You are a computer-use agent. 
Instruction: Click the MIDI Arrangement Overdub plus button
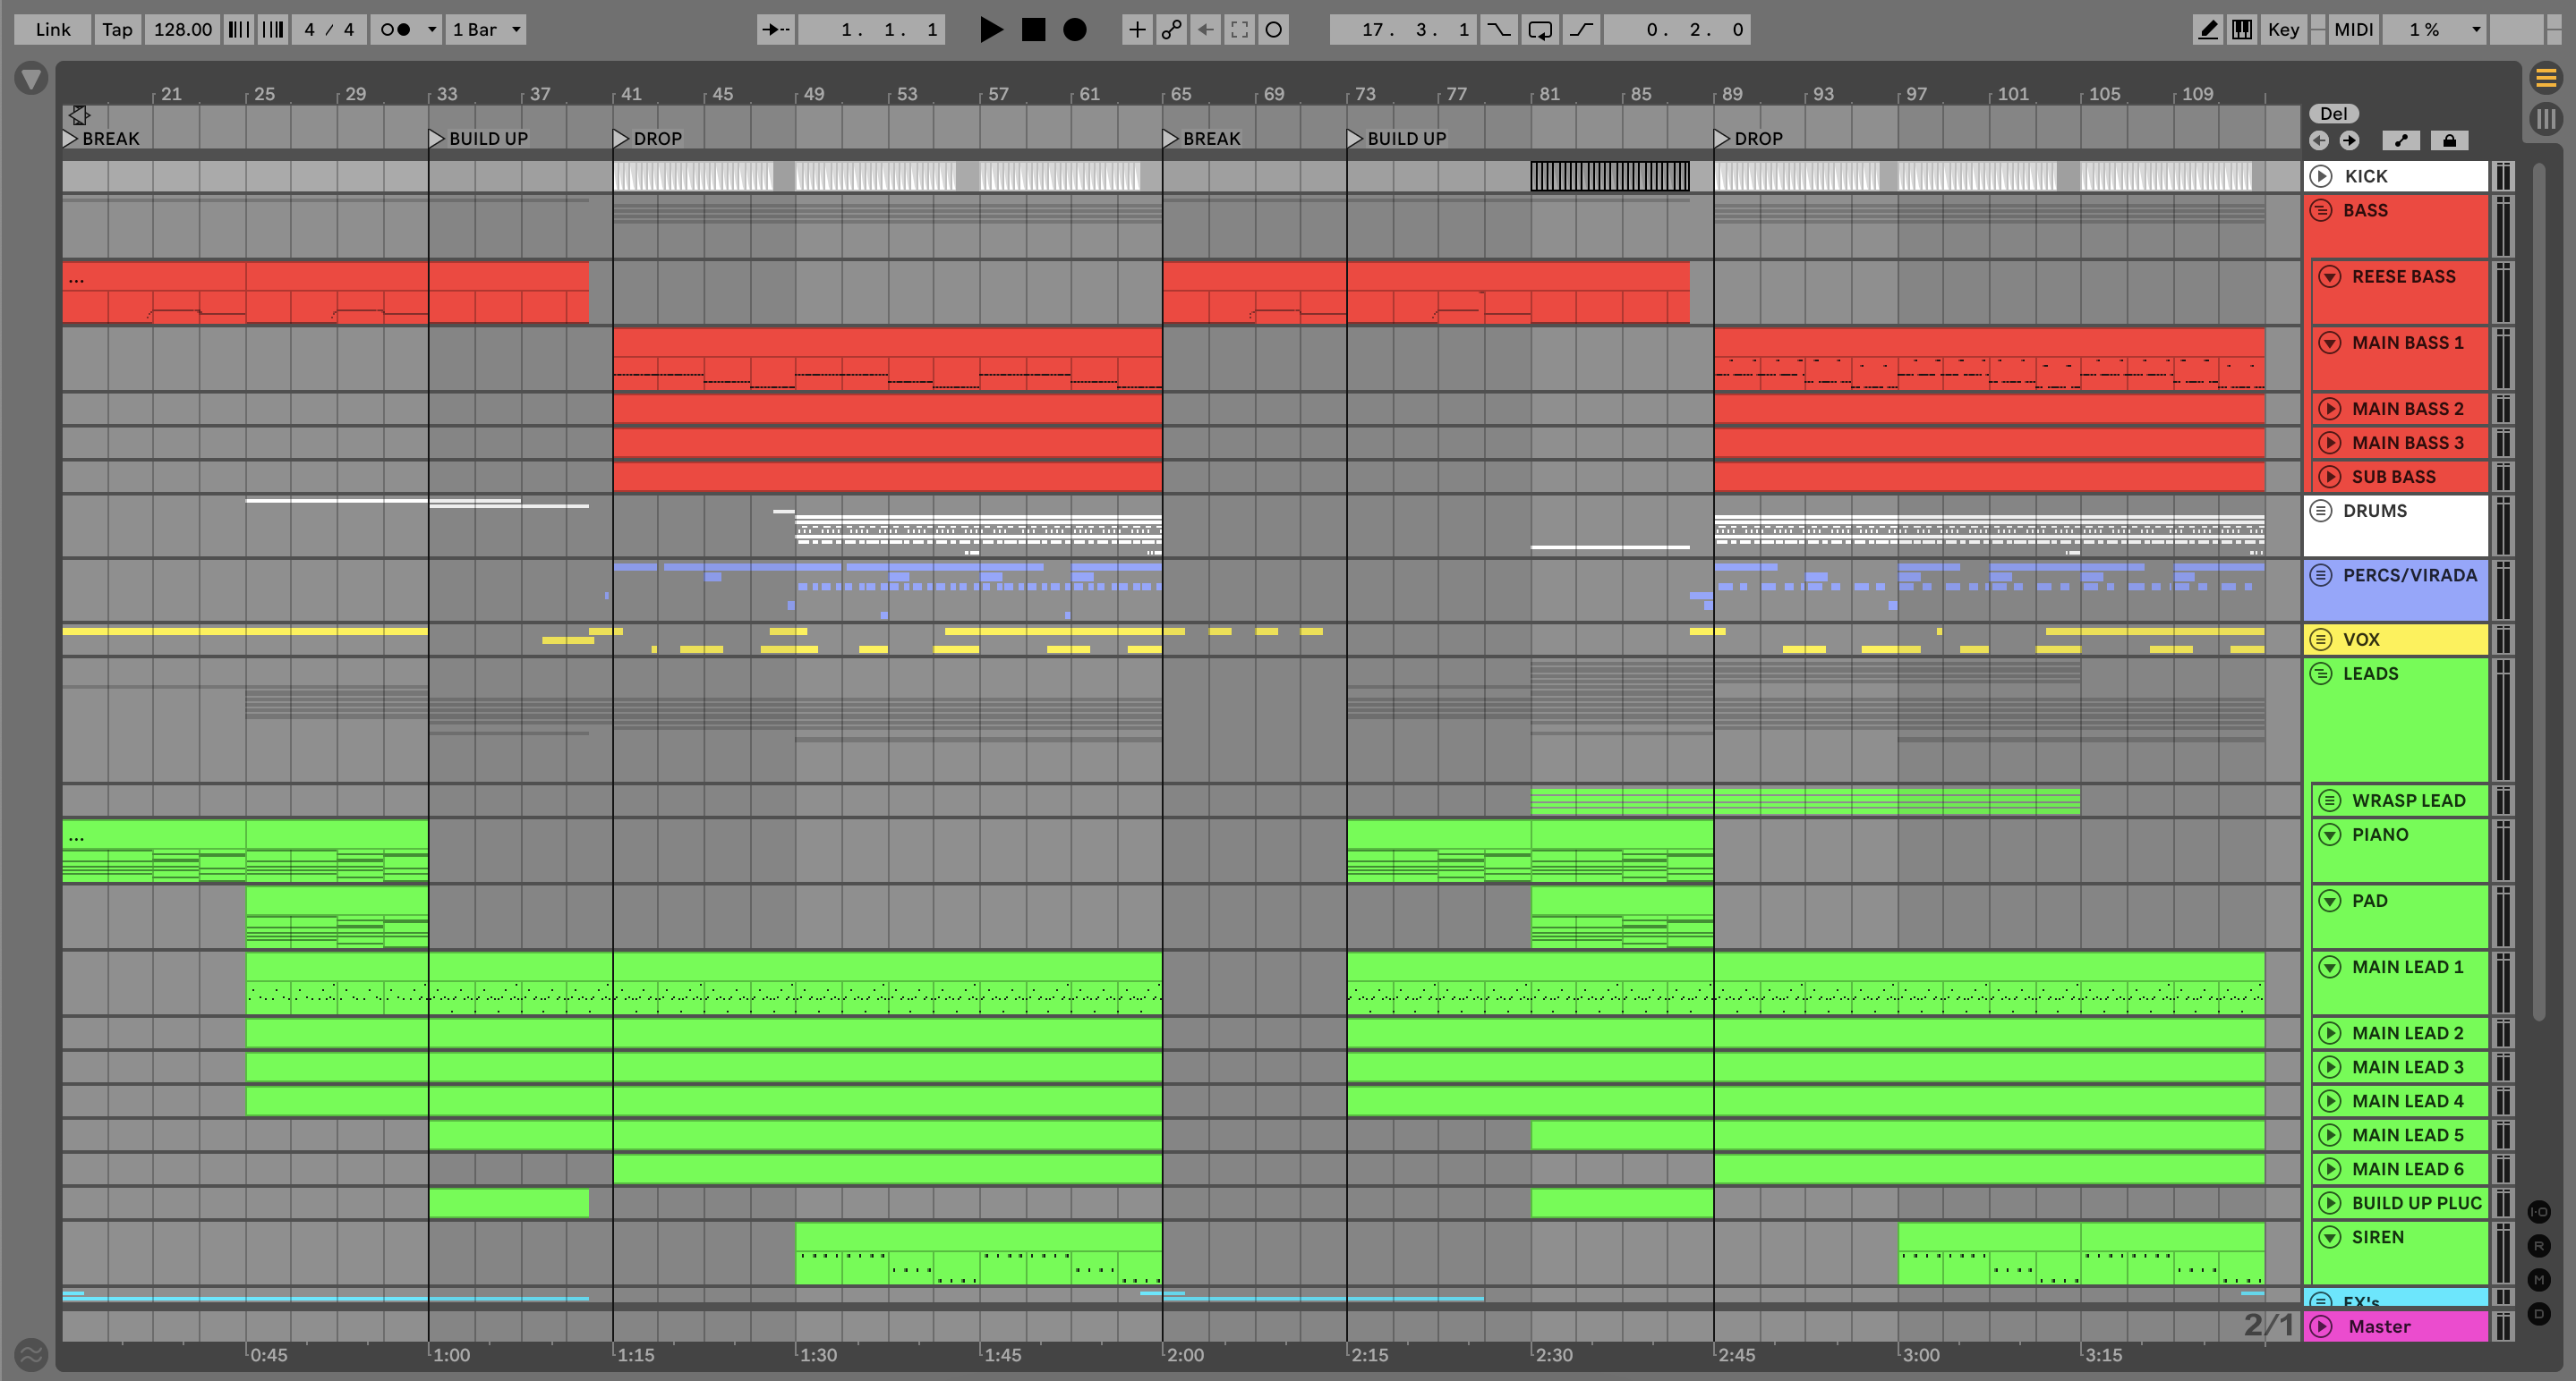point(1137,30)
